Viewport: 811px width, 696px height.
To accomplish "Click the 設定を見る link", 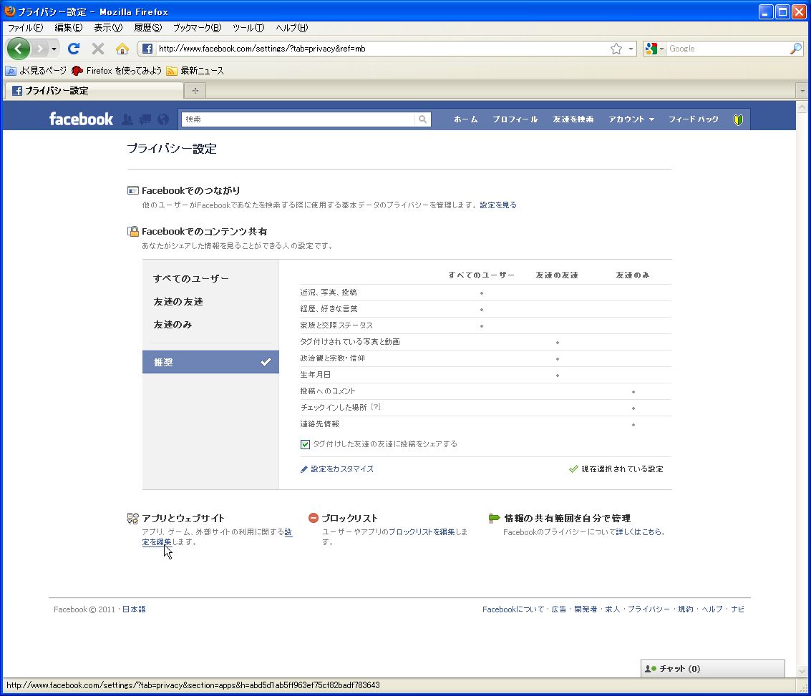I will (498, 205).
